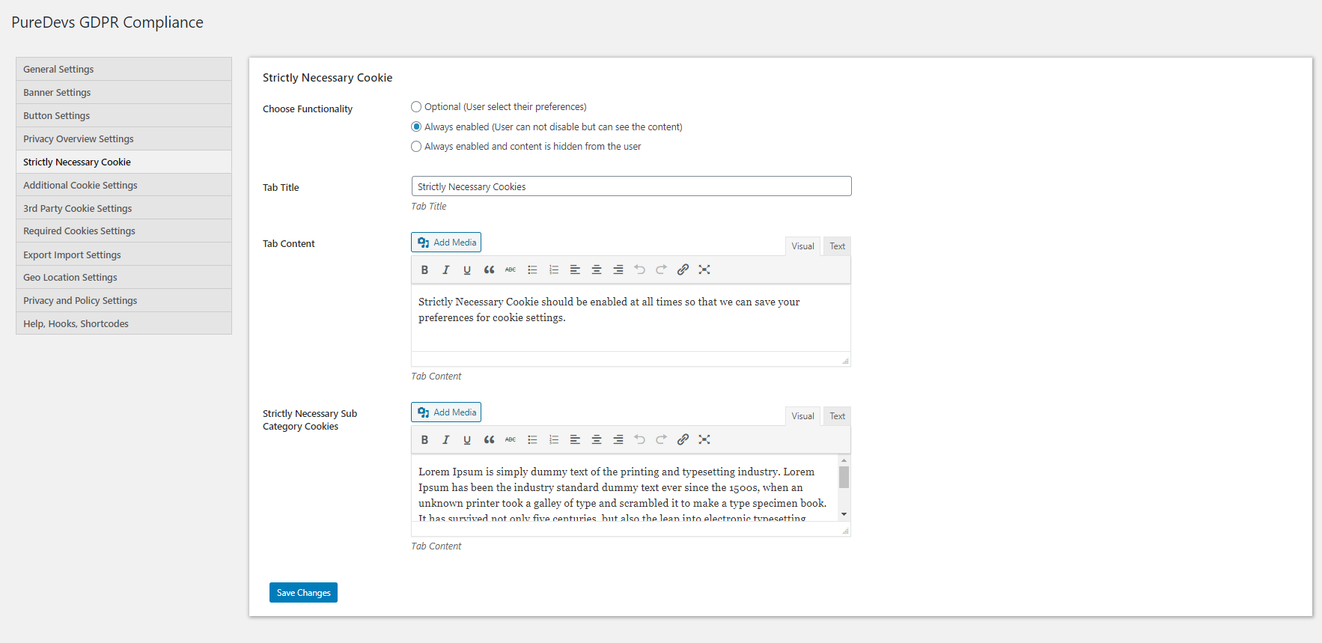
Task: Click bulleted list icon in Sub Category editor
Action: (x=532, y=440)
